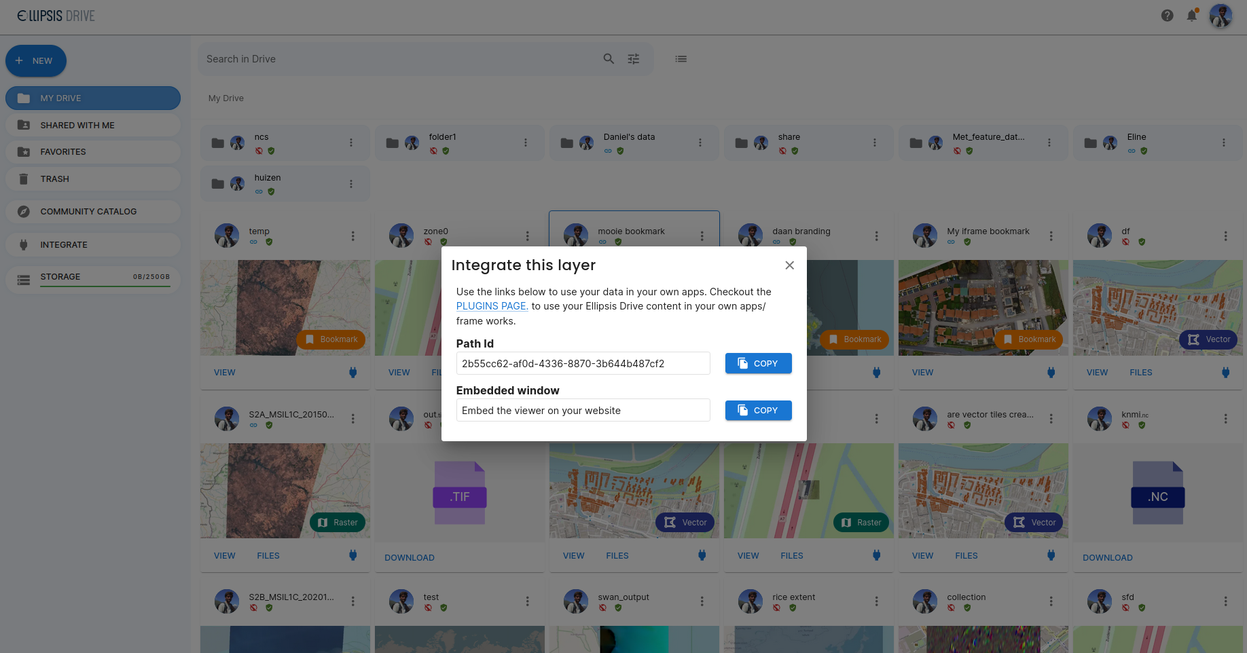Open options menu for knmi.nc
This screenshot has width=1247, height=653.
tap(1225, 419)
